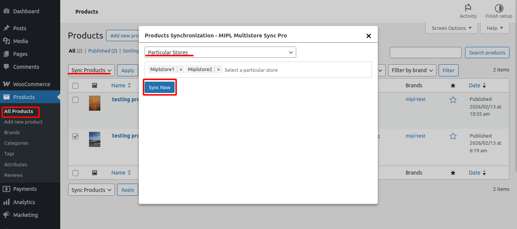Click the first product's thumbnail image
This screenshot has height=229, width=517.
pos(95,103)
